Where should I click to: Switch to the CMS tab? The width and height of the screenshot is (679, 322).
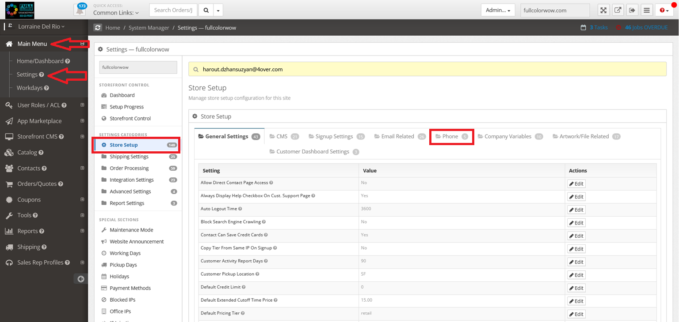(x=284, y=137)
